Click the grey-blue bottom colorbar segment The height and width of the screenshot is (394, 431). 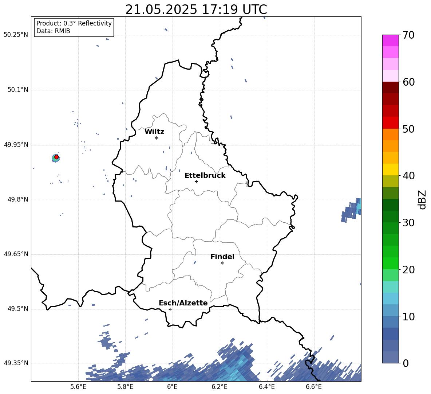[x=390, y=357]
